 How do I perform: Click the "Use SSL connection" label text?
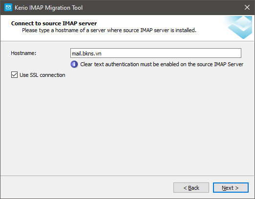point(42,75)
